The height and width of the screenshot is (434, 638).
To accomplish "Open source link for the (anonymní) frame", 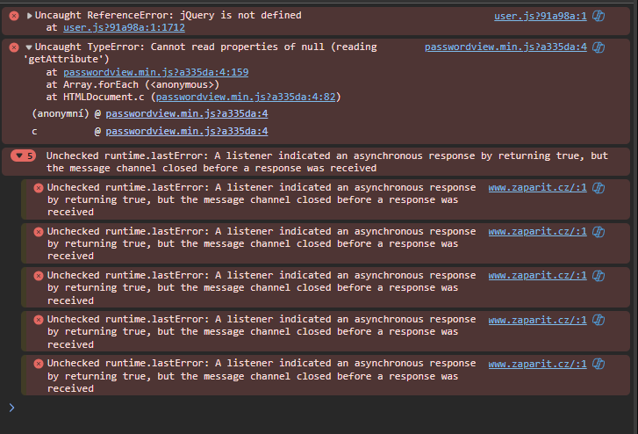I will pyautogui.click(x=187, y=113).
